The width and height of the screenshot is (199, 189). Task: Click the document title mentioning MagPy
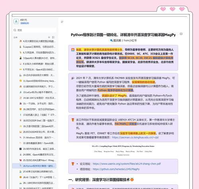123,35
